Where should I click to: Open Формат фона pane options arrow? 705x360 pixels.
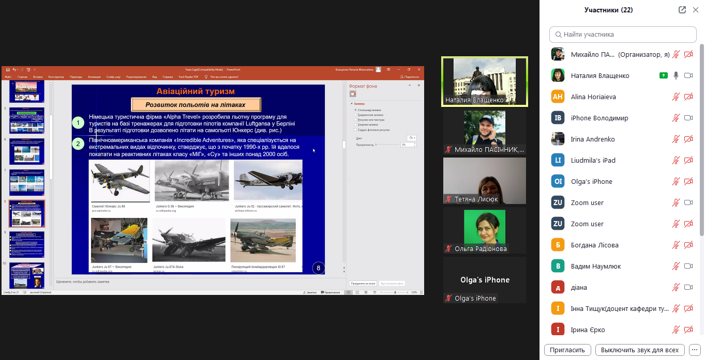[x=410, y=86]
